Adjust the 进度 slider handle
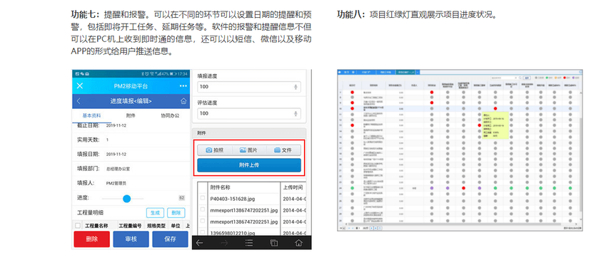The image size is (591, 270). (x=126, y=198)
